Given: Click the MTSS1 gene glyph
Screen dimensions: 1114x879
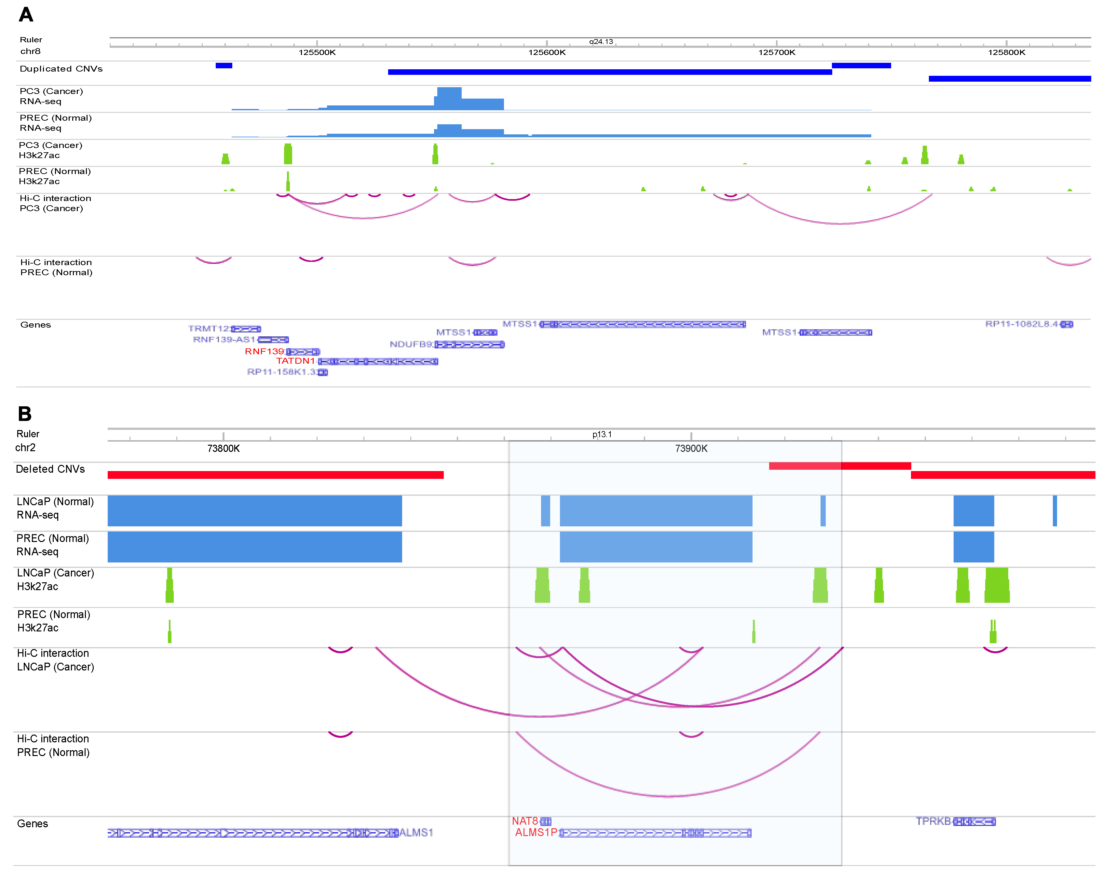Looking at the screenshot, I should point(643,324).
